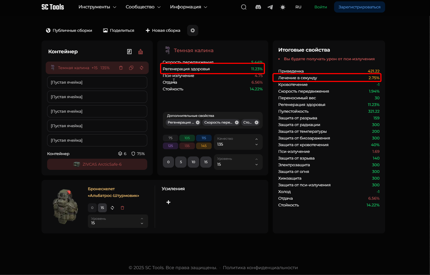Add a new upgrade with plus icon

coord(168,202)
